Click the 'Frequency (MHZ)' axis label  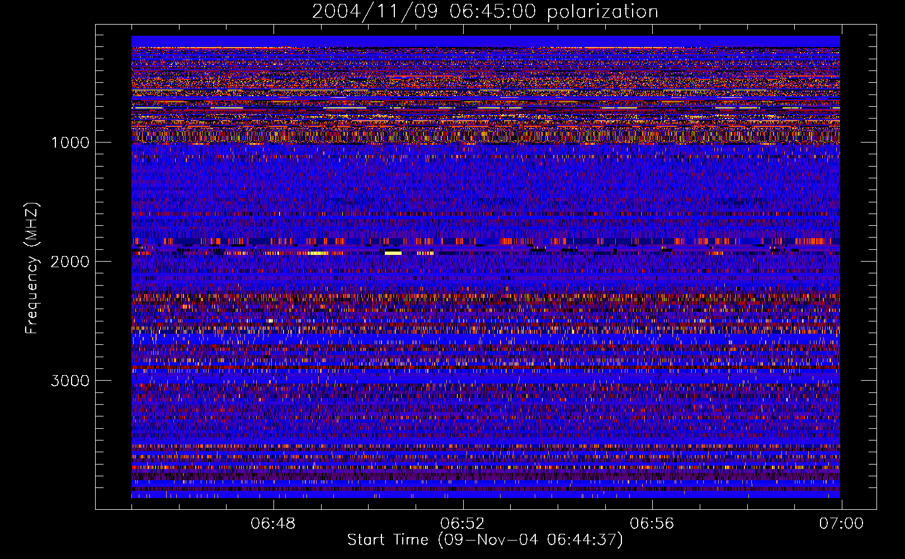click(32, 268)
